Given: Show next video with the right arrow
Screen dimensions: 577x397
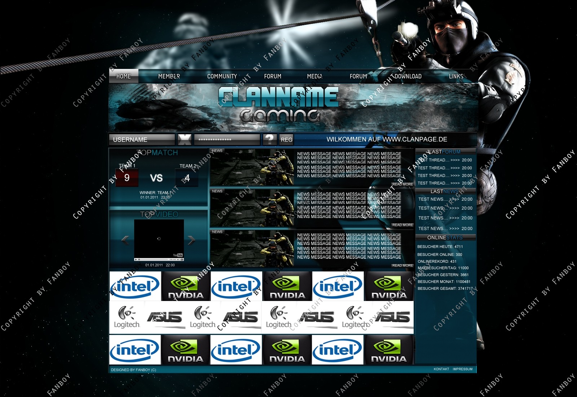Looking at the screenshot, I should (191, 240).
